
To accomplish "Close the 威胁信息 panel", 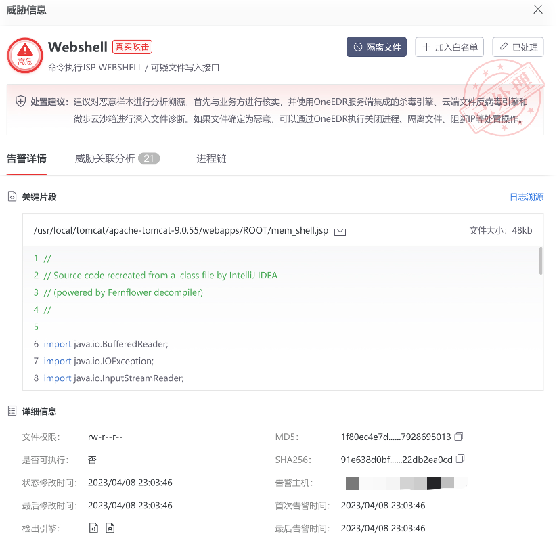I will (x=538, y=9).
